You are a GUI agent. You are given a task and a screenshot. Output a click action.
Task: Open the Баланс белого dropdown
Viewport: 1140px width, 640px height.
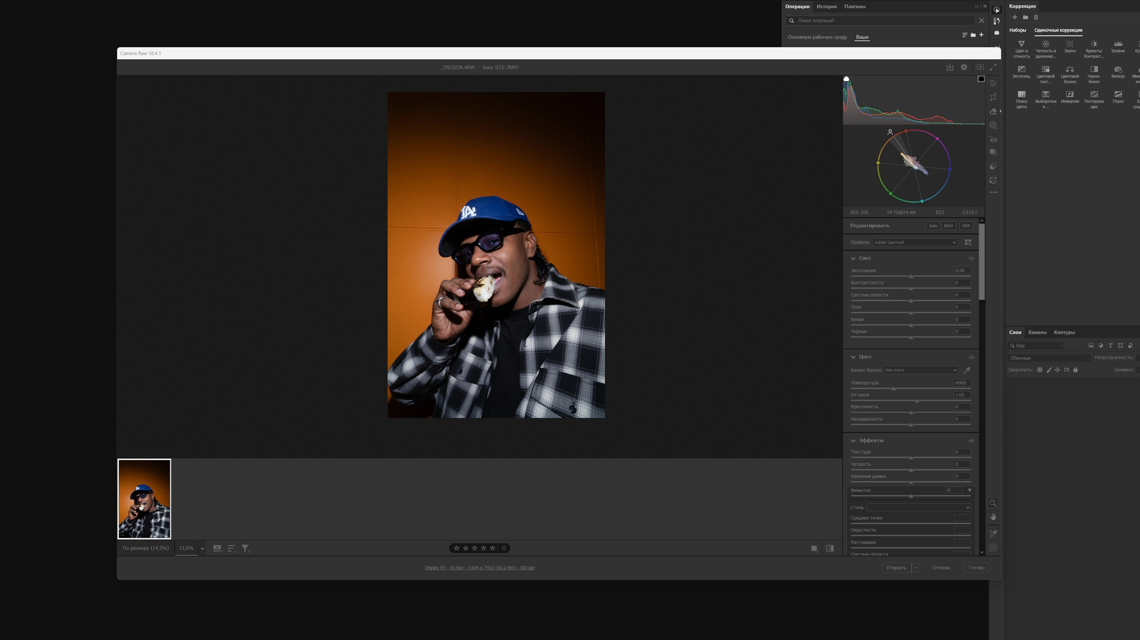tap(921, 370)
